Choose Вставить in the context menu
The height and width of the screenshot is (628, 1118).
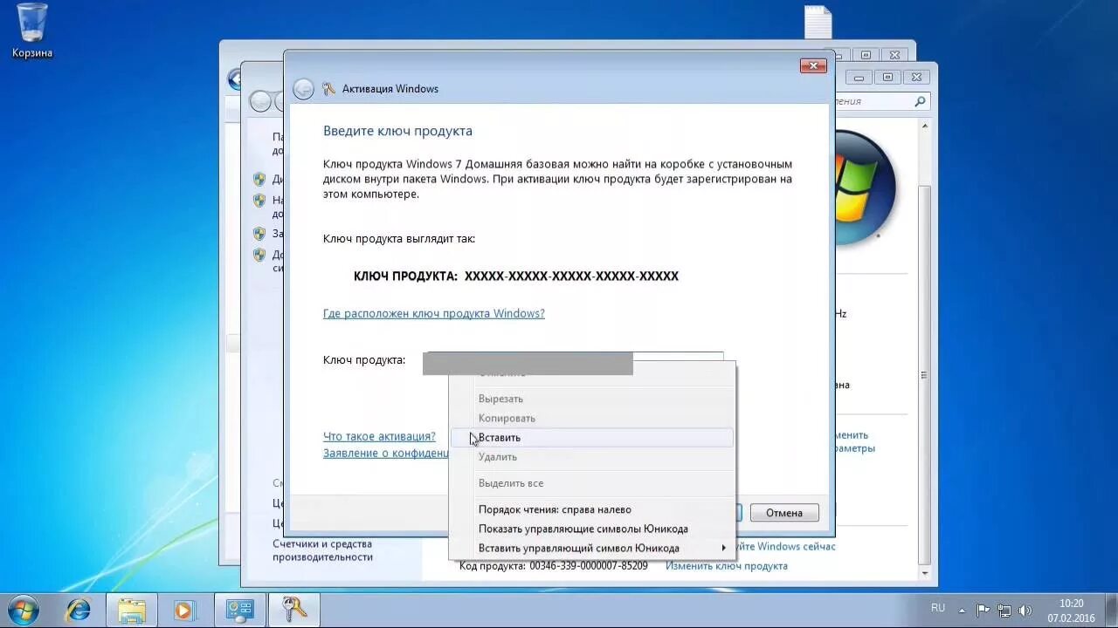[592, 438]
